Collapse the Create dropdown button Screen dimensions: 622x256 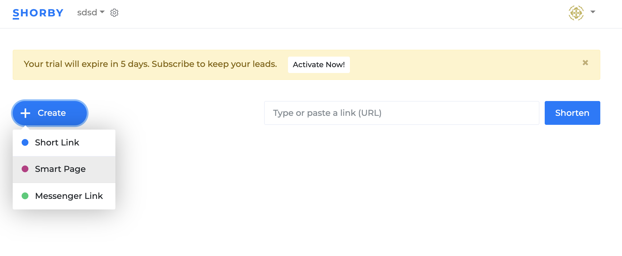click(50, 113)
